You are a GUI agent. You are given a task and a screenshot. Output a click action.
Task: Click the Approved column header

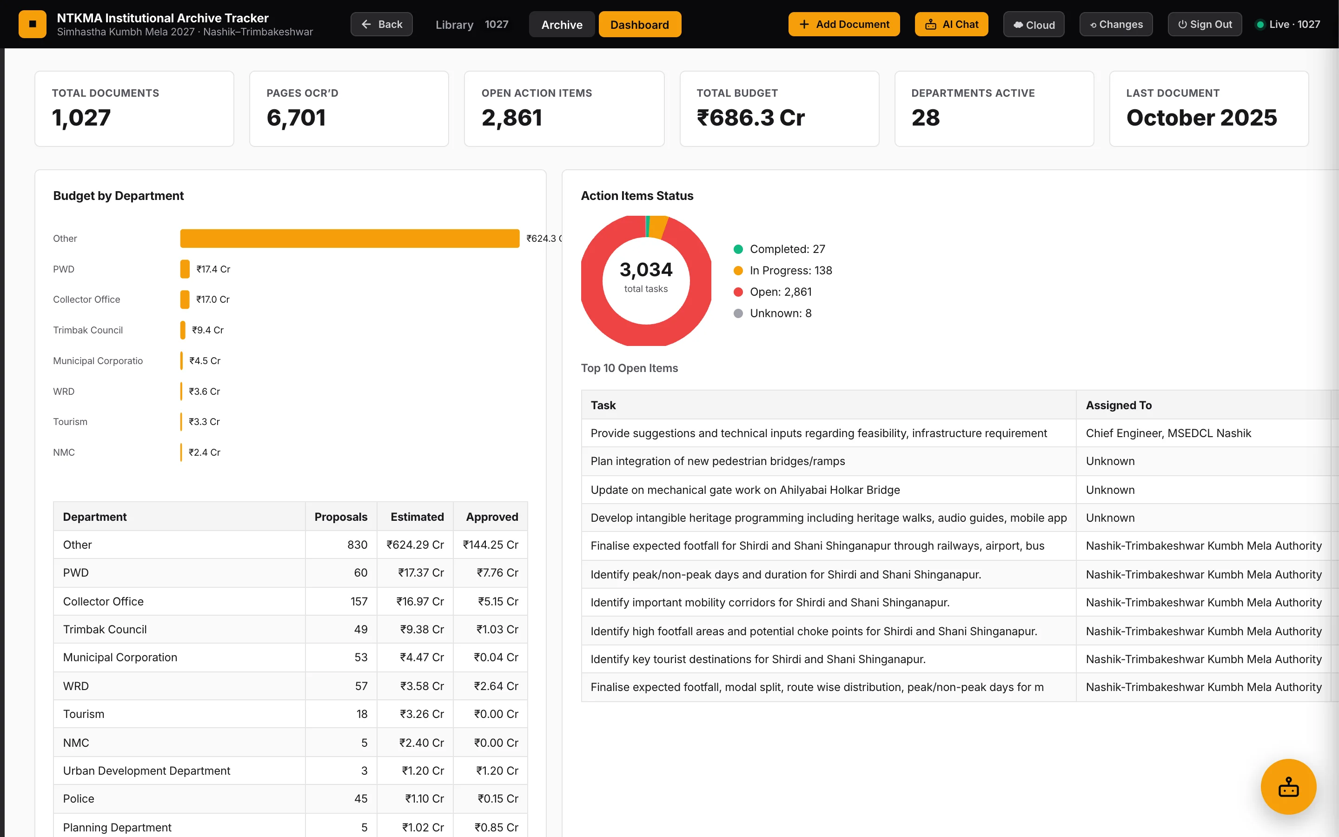coord(491,517)
